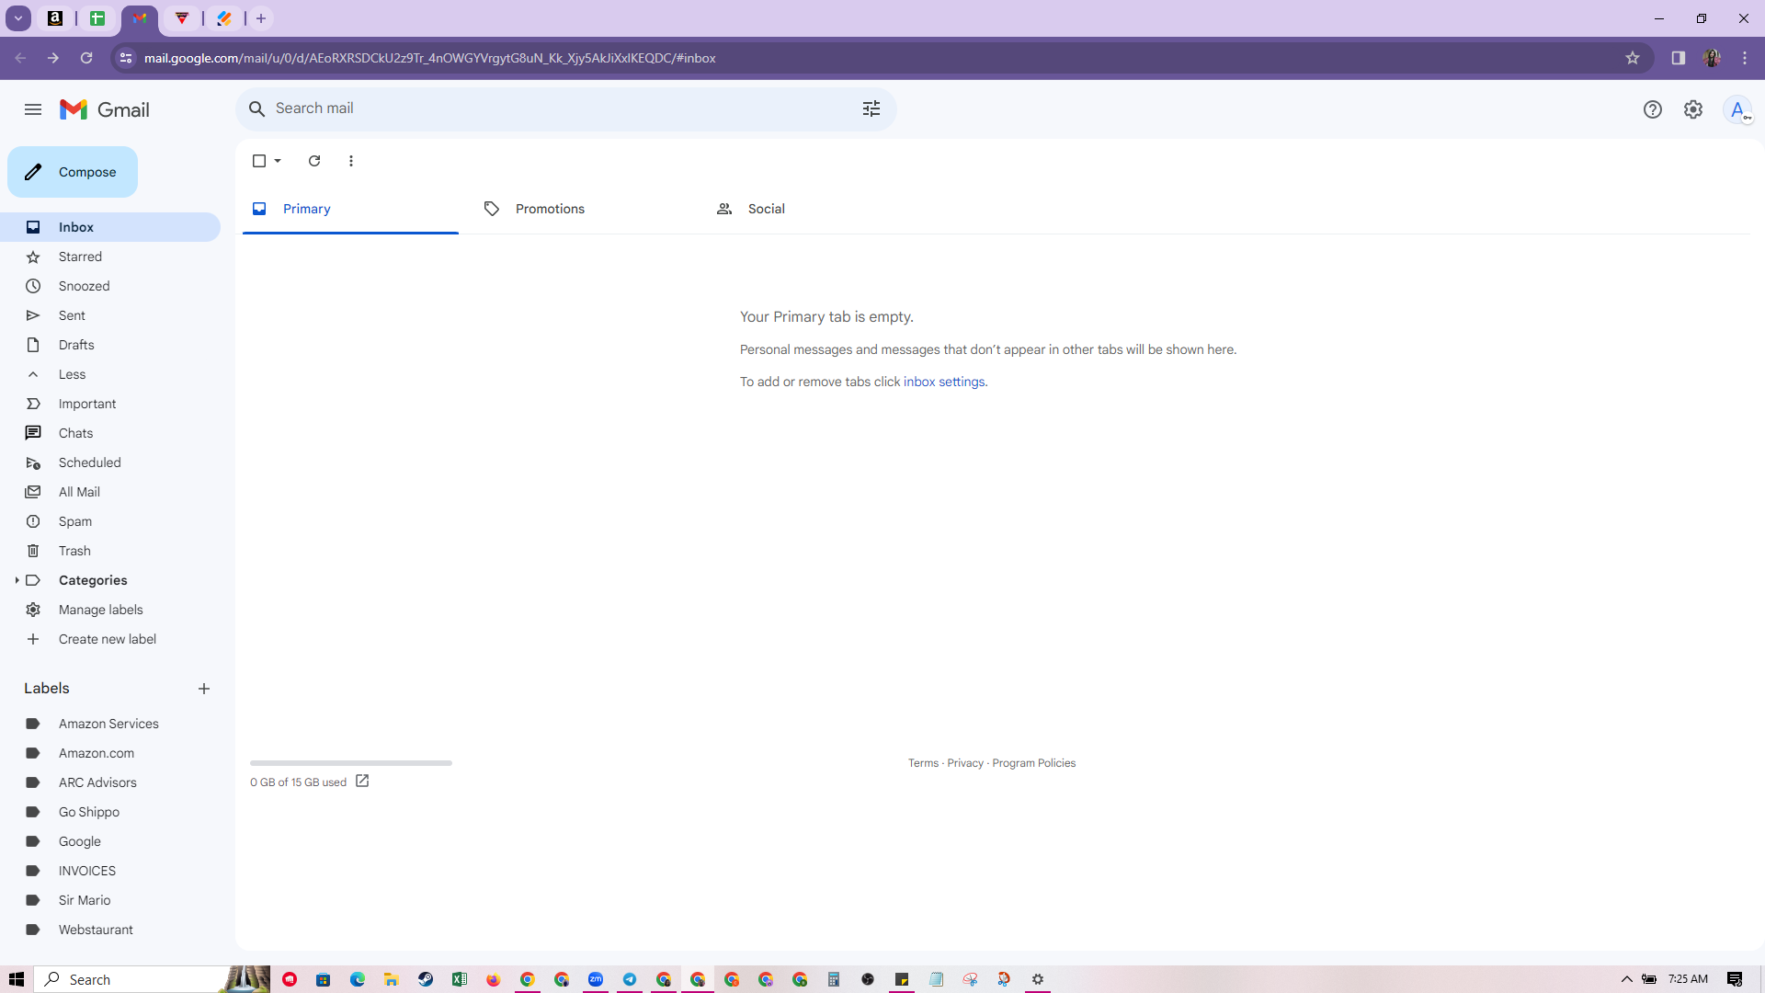Click the Gmail logo
This screenshot has width=1765, height=993.
[105, 109]
